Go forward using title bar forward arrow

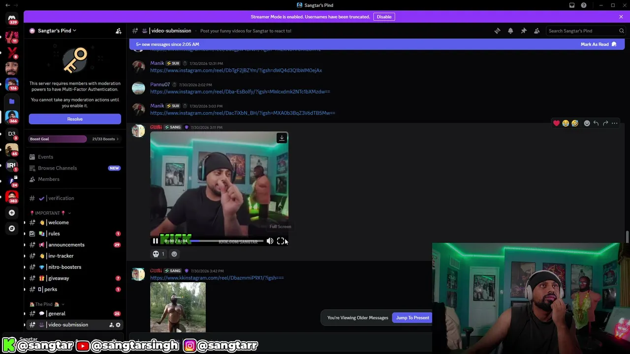click(x=16, y=5)
